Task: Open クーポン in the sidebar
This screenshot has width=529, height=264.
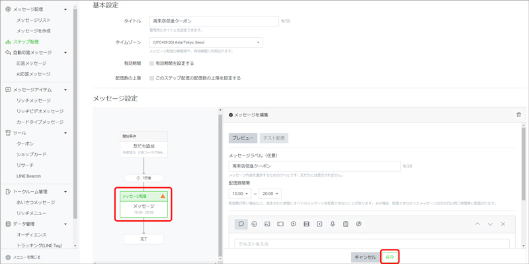Action: (x=25, y=144)
